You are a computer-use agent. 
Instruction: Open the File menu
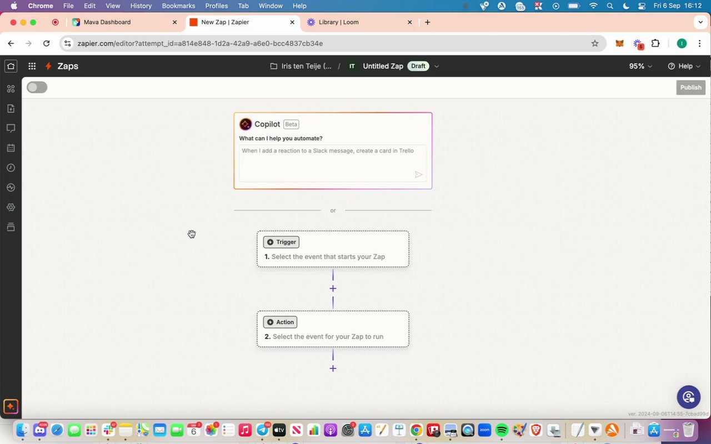point(68,6)
